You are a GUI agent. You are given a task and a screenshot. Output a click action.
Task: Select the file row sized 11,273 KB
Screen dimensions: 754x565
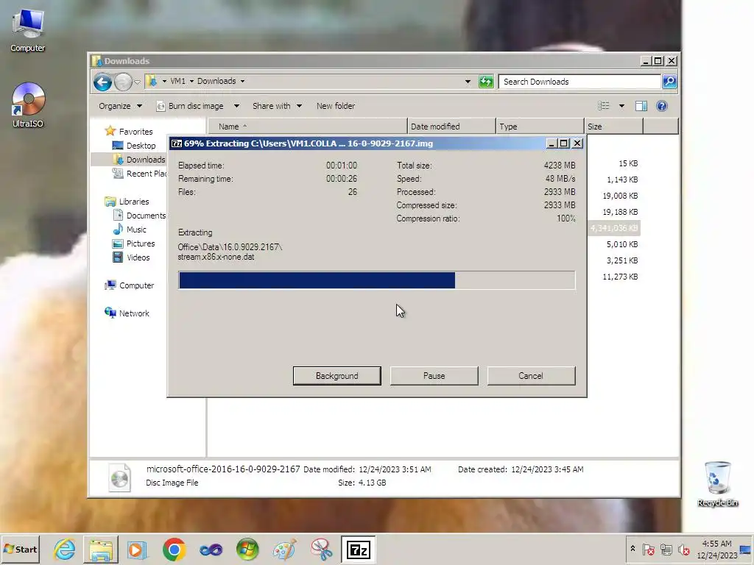pyautogui.click(x=620, y=277)
